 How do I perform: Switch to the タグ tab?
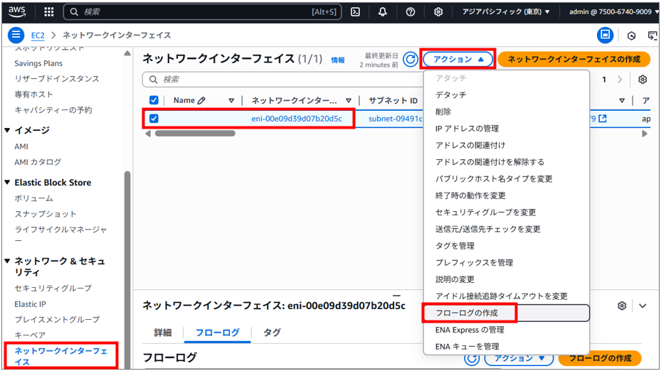click(x=272, y=333)
